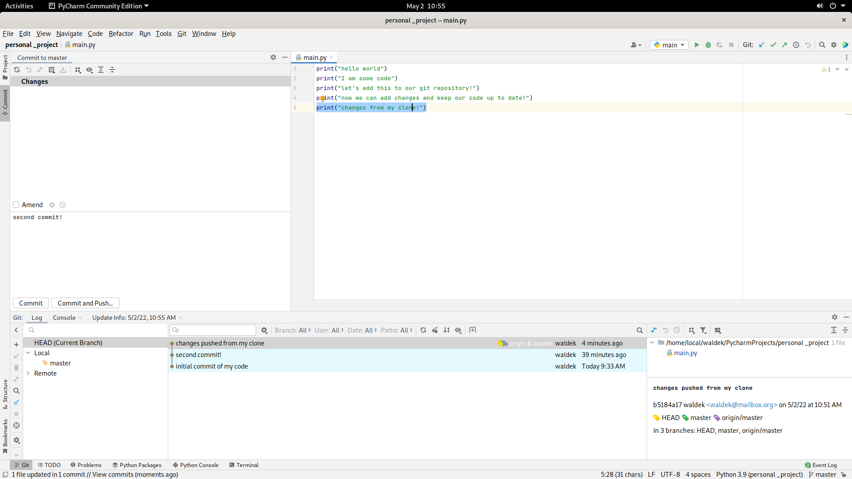
Task: Open Branch filter dropdown
Action: pyautogui.click(x=293, y=330)
